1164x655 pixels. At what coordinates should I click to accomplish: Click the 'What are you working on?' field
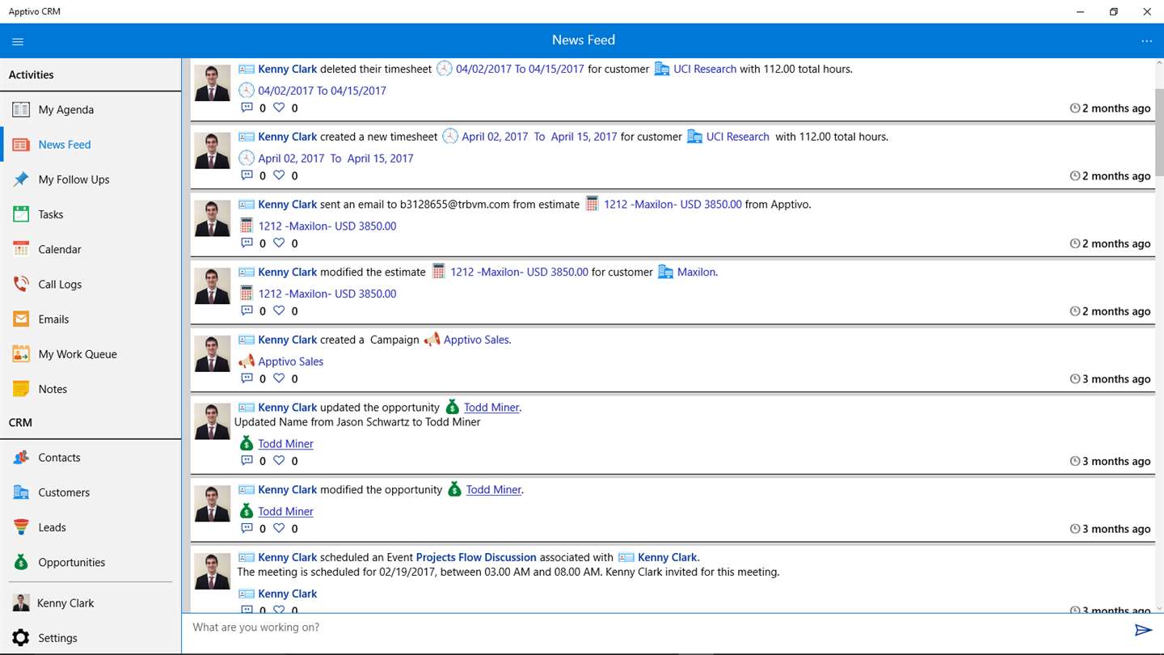click(658, 628)
